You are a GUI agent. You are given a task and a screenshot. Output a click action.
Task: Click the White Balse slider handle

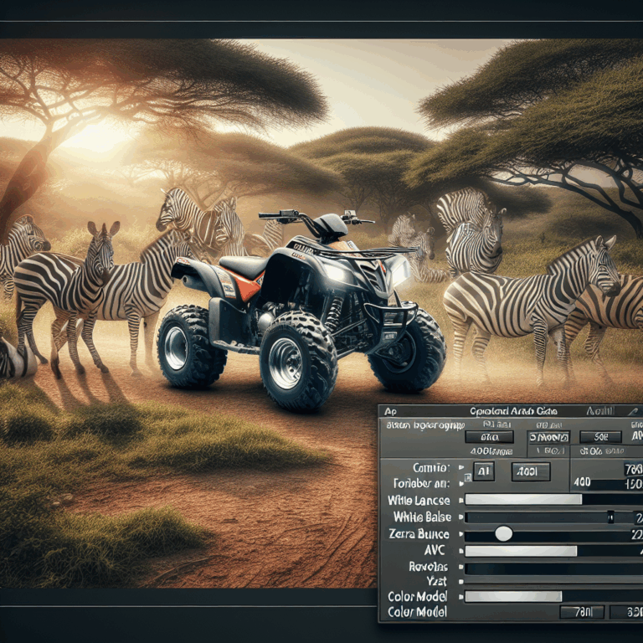[x=610, y=517]
